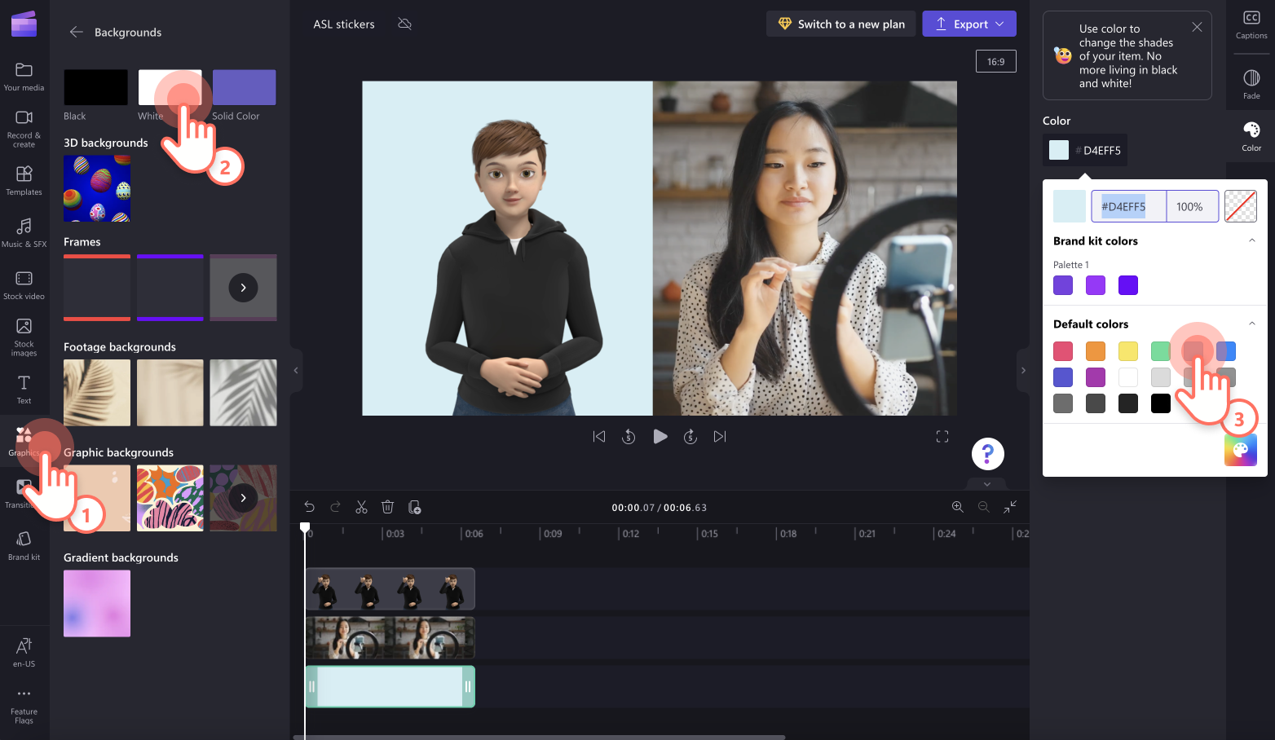Collapse the left Backgrounds sidebar
This screenshot has height=740, width=1275.
pyautogui.click(x=296, y=371)
